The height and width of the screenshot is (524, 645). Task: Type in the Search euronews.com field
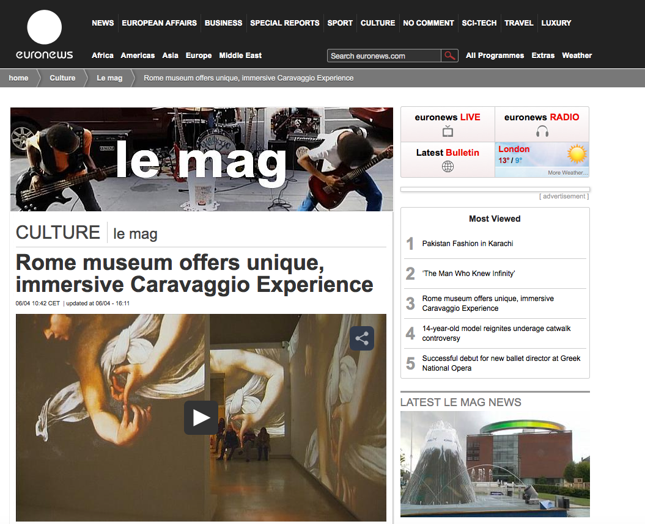click(384, 56)
